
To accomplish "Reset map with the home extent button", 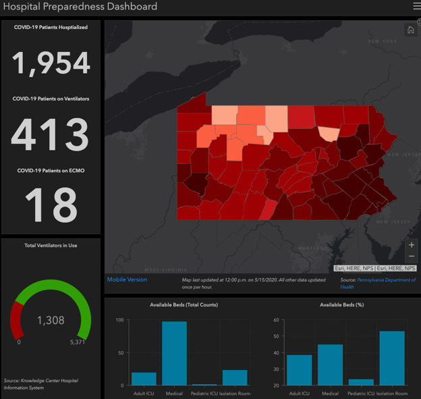I will click(x=410, y=30).
